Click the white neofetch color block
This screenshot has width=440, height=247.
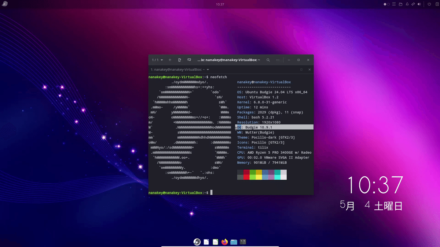coord(283,177)
